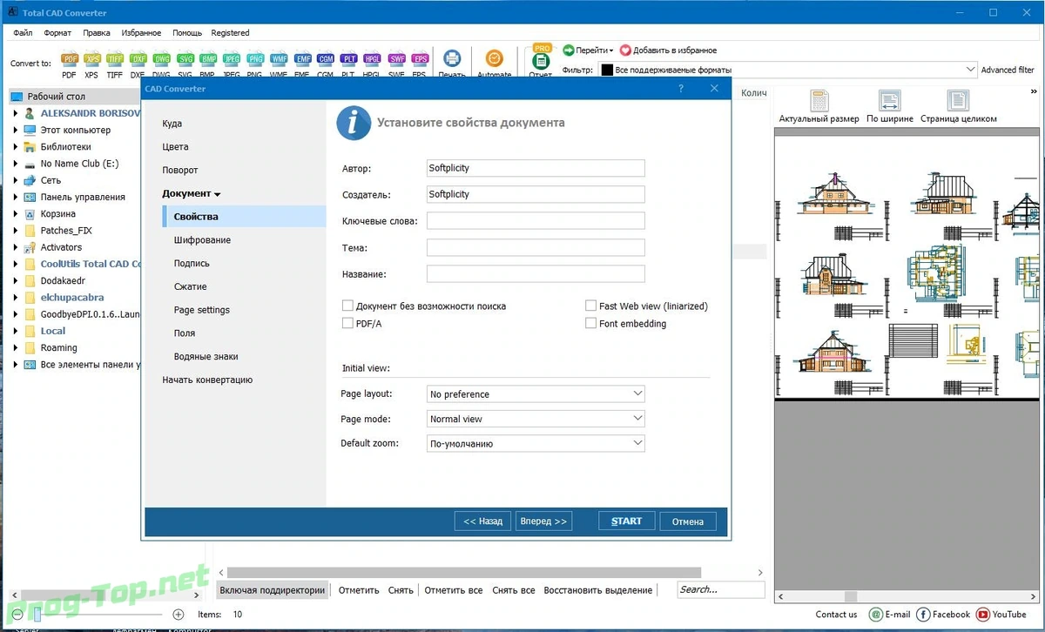Go to Водяные знаки settings page
Viewport: 1045px width, 632px height.
206,356
